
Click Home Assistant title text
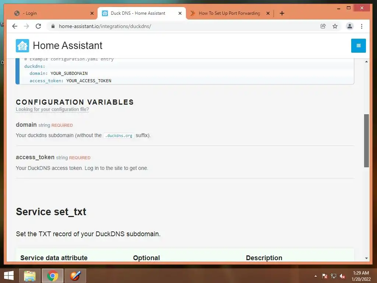[x=68, y=45]
